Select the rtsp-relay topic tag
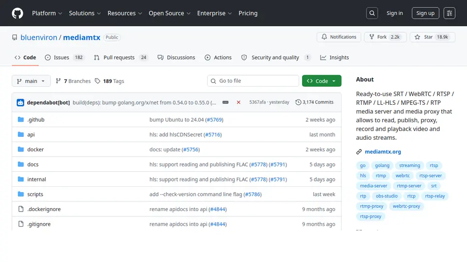This screenshot has width=467, height=262. click(x=435, y=196)
